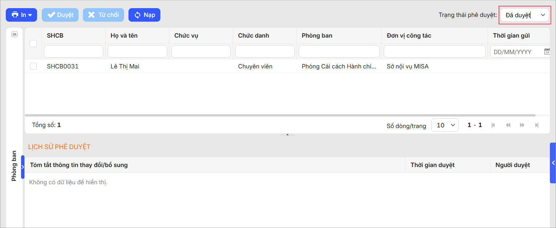This screenshot has height=228, width=556.
Task: Expand the Phòng ban sidebar double-arrow
Action: 14,34
